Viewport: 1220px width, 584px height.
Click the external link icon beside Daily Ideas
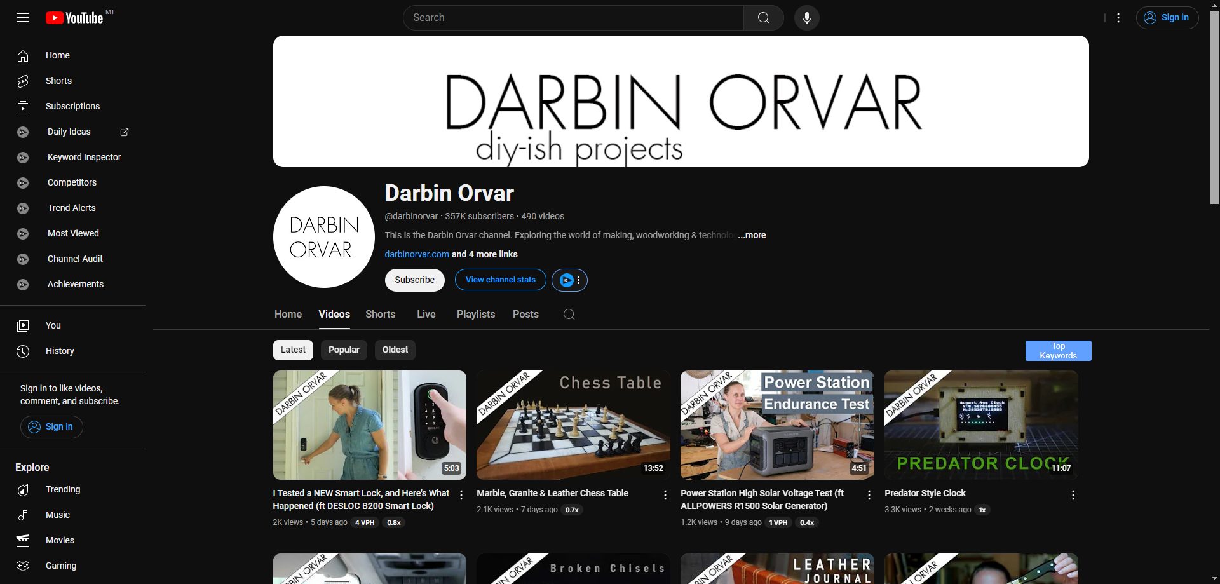[125, 132]
